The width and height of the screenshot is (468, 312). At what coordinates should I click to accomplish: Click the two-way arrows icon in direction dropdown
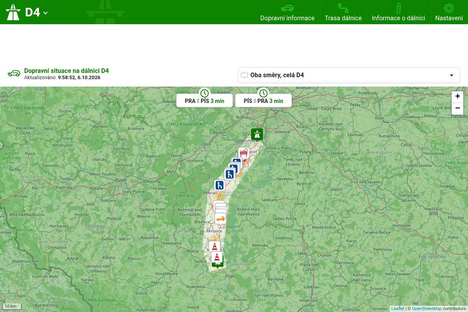[245, 75]
